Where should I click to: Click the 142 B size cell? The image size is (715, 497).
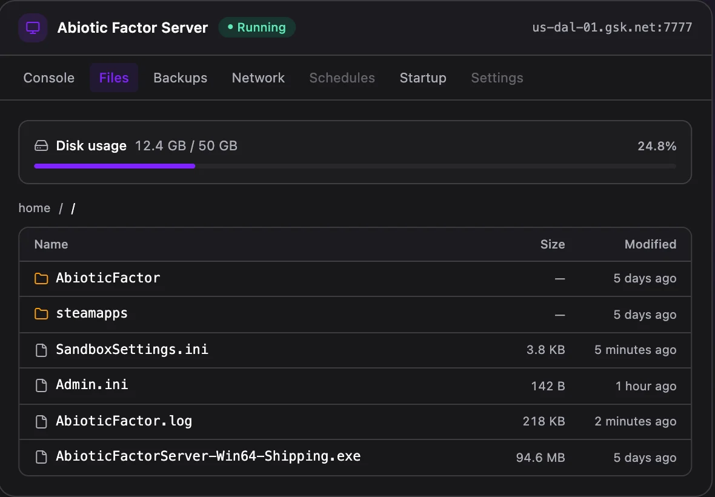pos(548,386)
